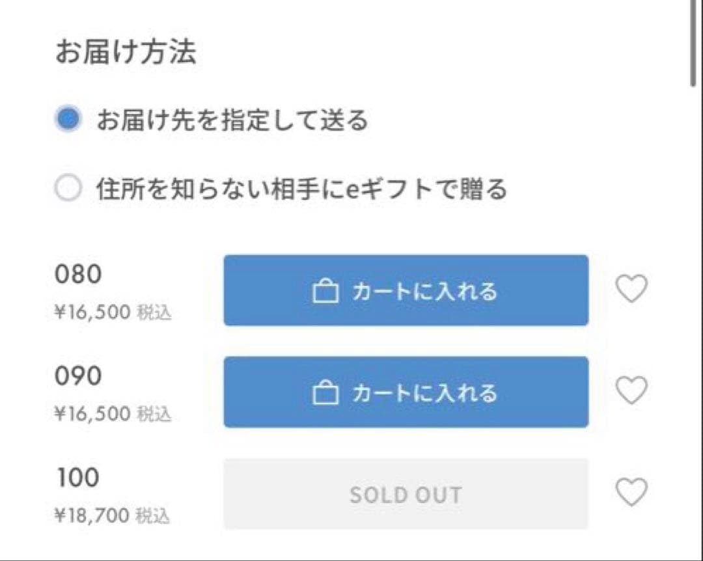
Task: Click the 住所を知らない相手にeギフトで贈る label text
Action: tap(301, 189)
